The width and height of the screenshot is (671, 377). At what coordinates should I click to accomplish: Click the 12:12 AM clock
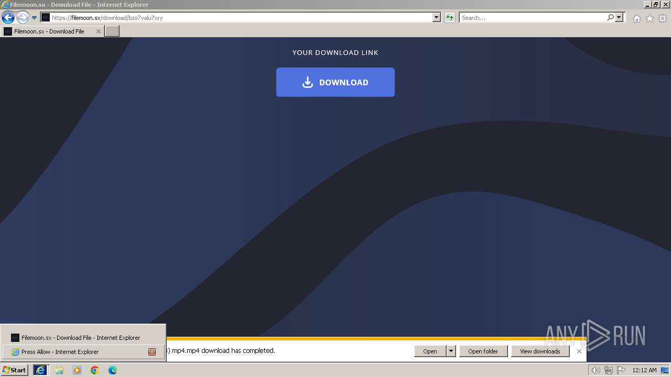coord(644,370)
